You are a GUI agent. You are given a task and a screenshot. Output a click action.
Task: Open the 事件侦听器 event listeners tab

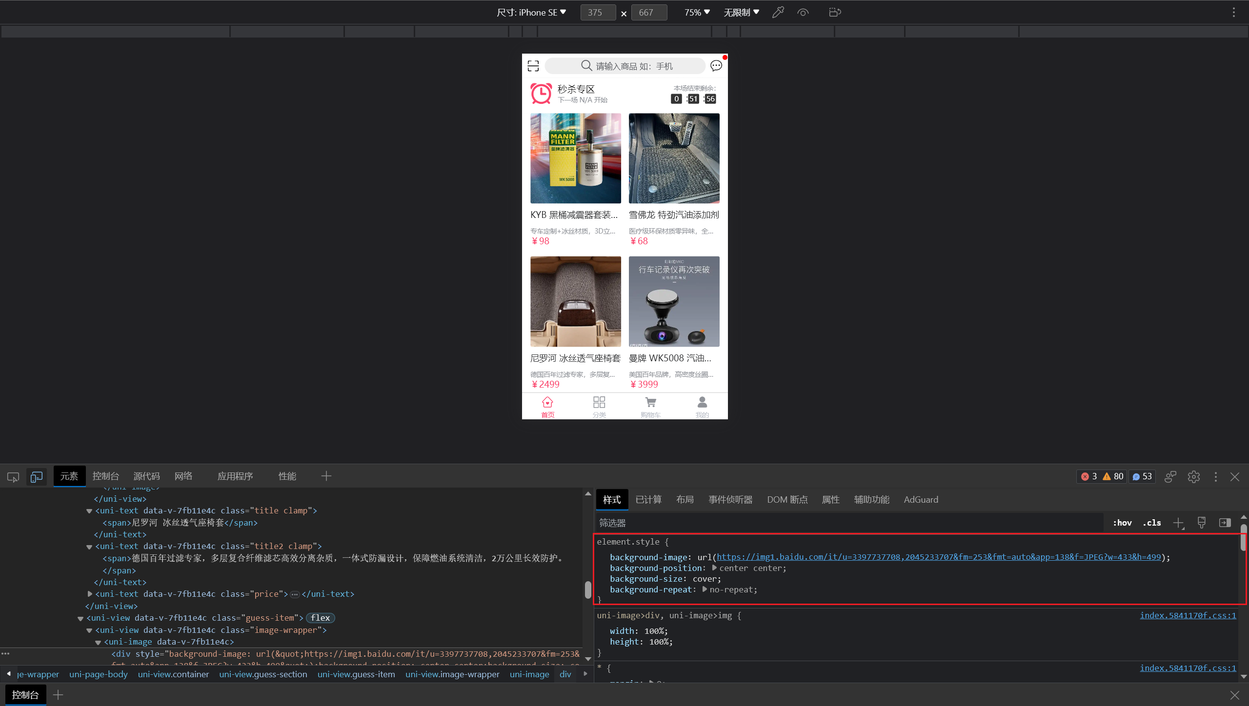click(x=730, y=499)
